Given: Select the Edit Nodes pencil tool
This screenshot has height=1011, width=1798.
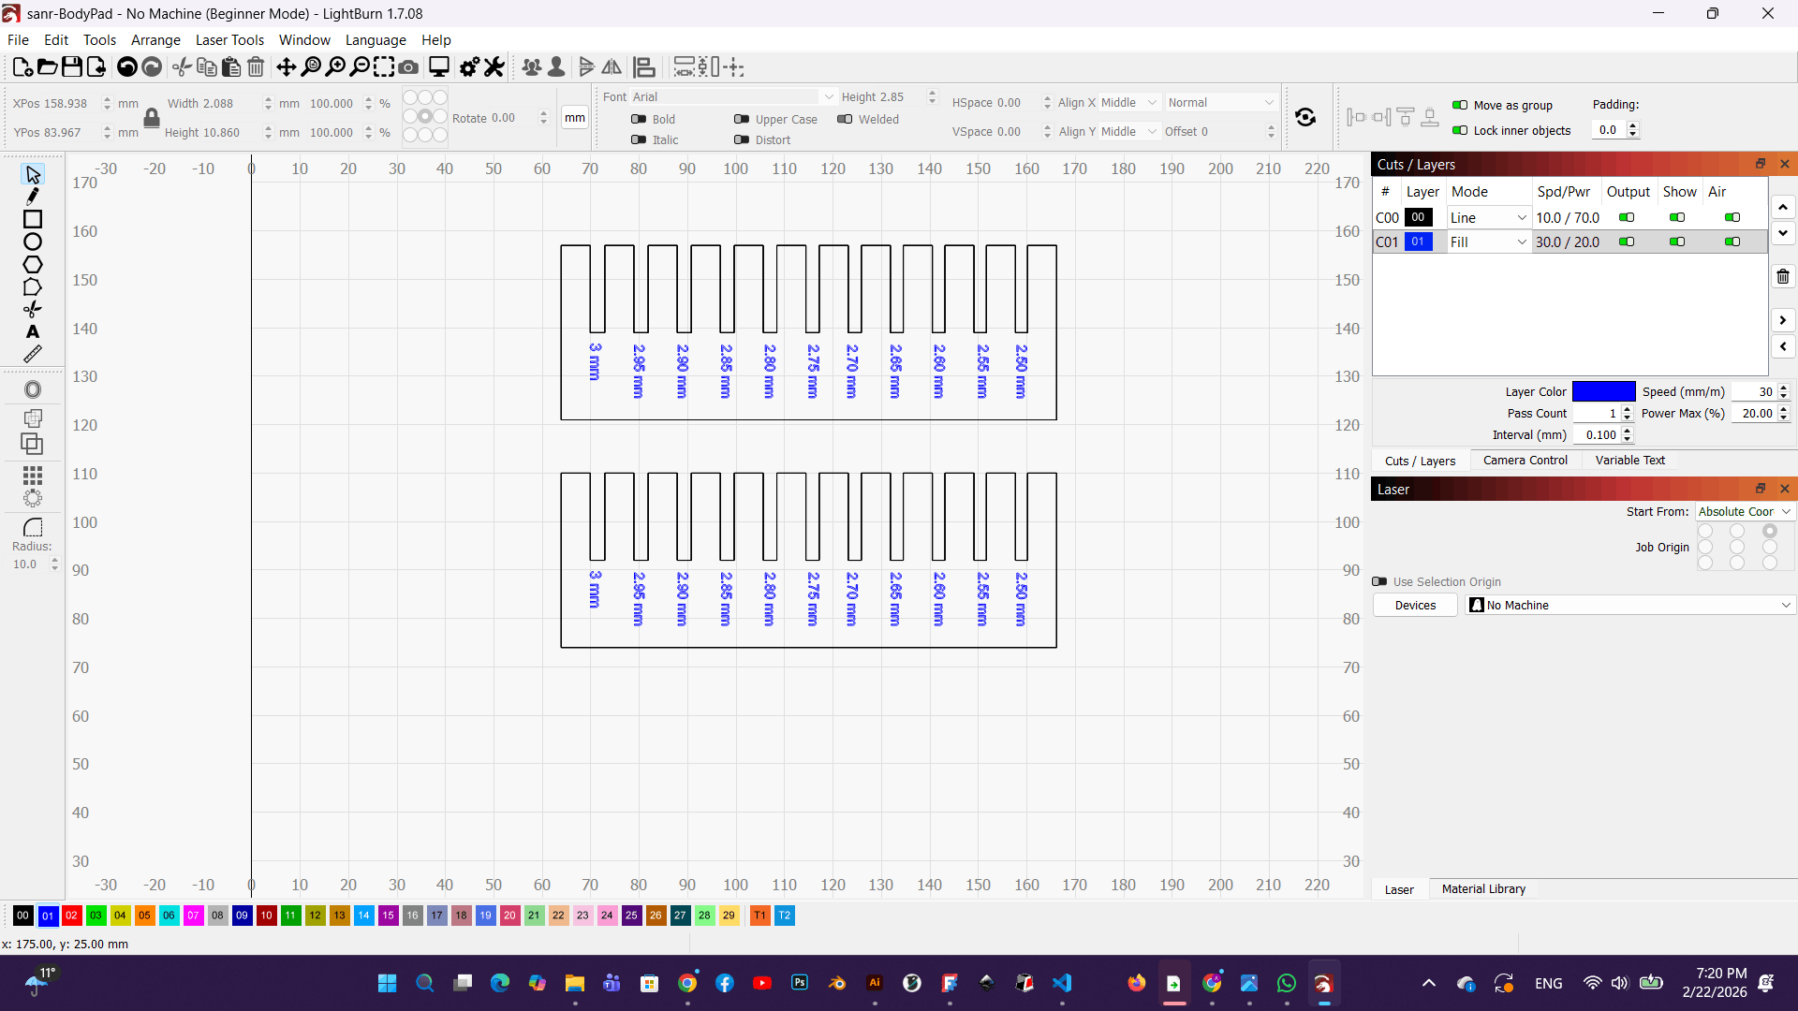Looking at the screenshot, I should (x=32, y=197).
